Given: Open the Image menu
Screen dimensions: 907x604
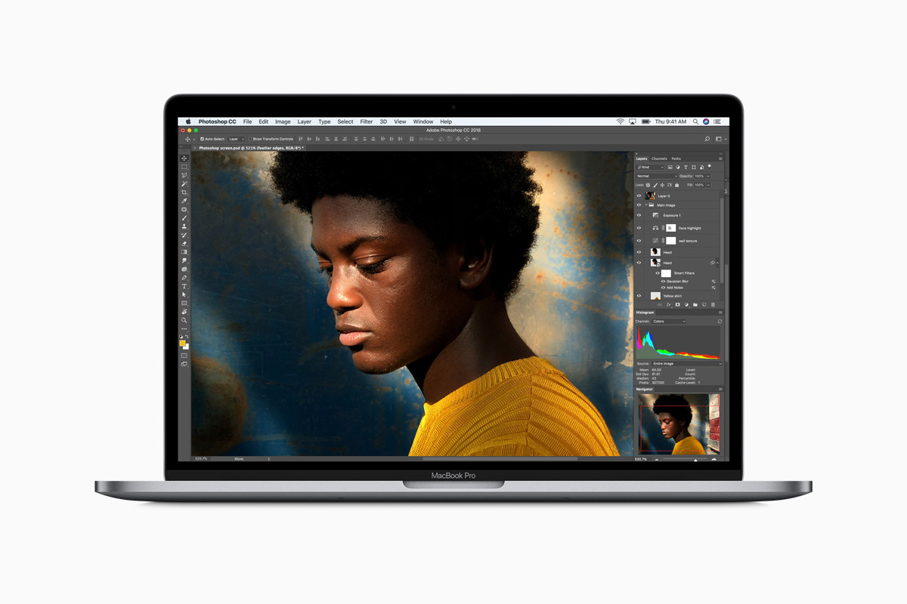Looking at the screenshot, I should [283, 122].
